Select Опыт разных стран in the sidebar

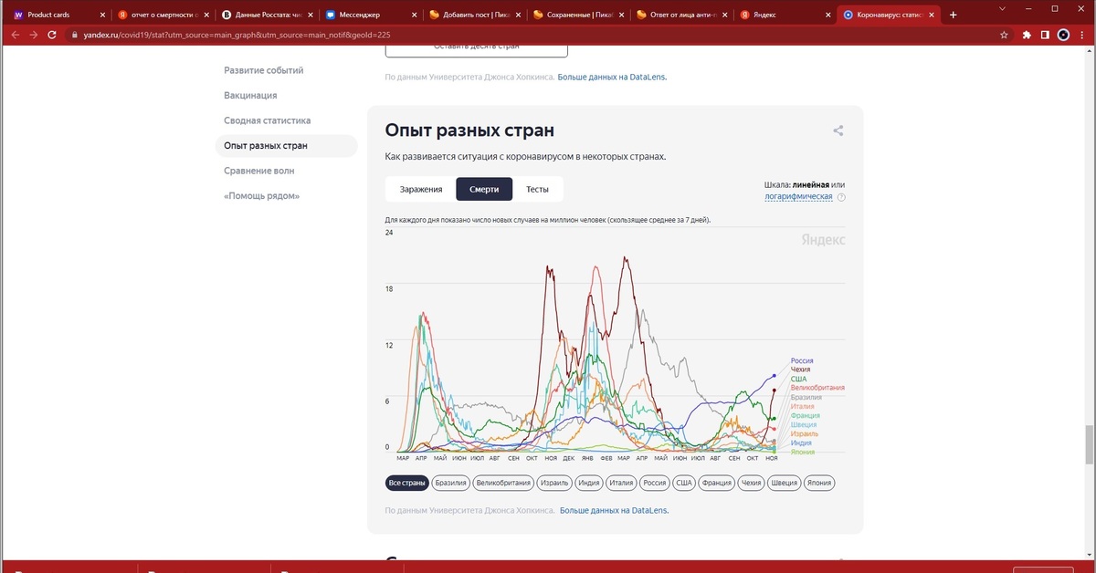tap(286, 146)
